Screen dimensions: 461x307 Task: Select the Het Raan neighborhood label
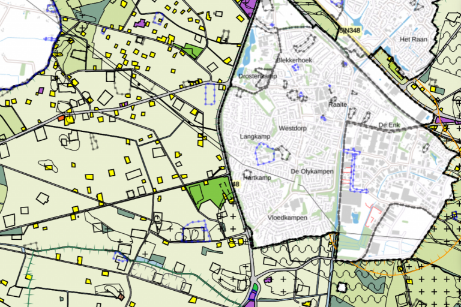pyautogui.click(x=414, y=40)
